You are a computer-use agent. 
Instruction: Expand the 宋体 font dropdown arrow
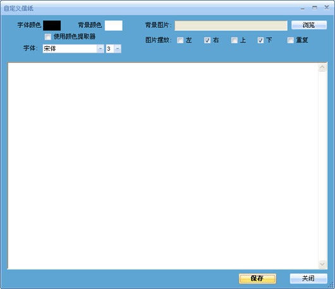(x=100, y=49)
